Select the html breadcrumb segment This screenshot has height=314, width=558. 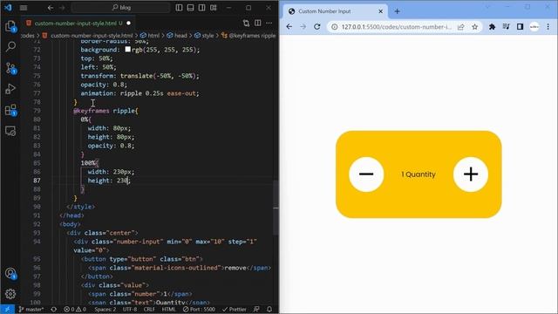[150, 35]
